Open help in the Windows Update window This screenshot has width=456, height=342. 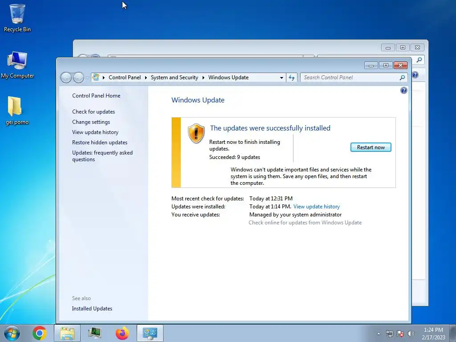point(403,90)
